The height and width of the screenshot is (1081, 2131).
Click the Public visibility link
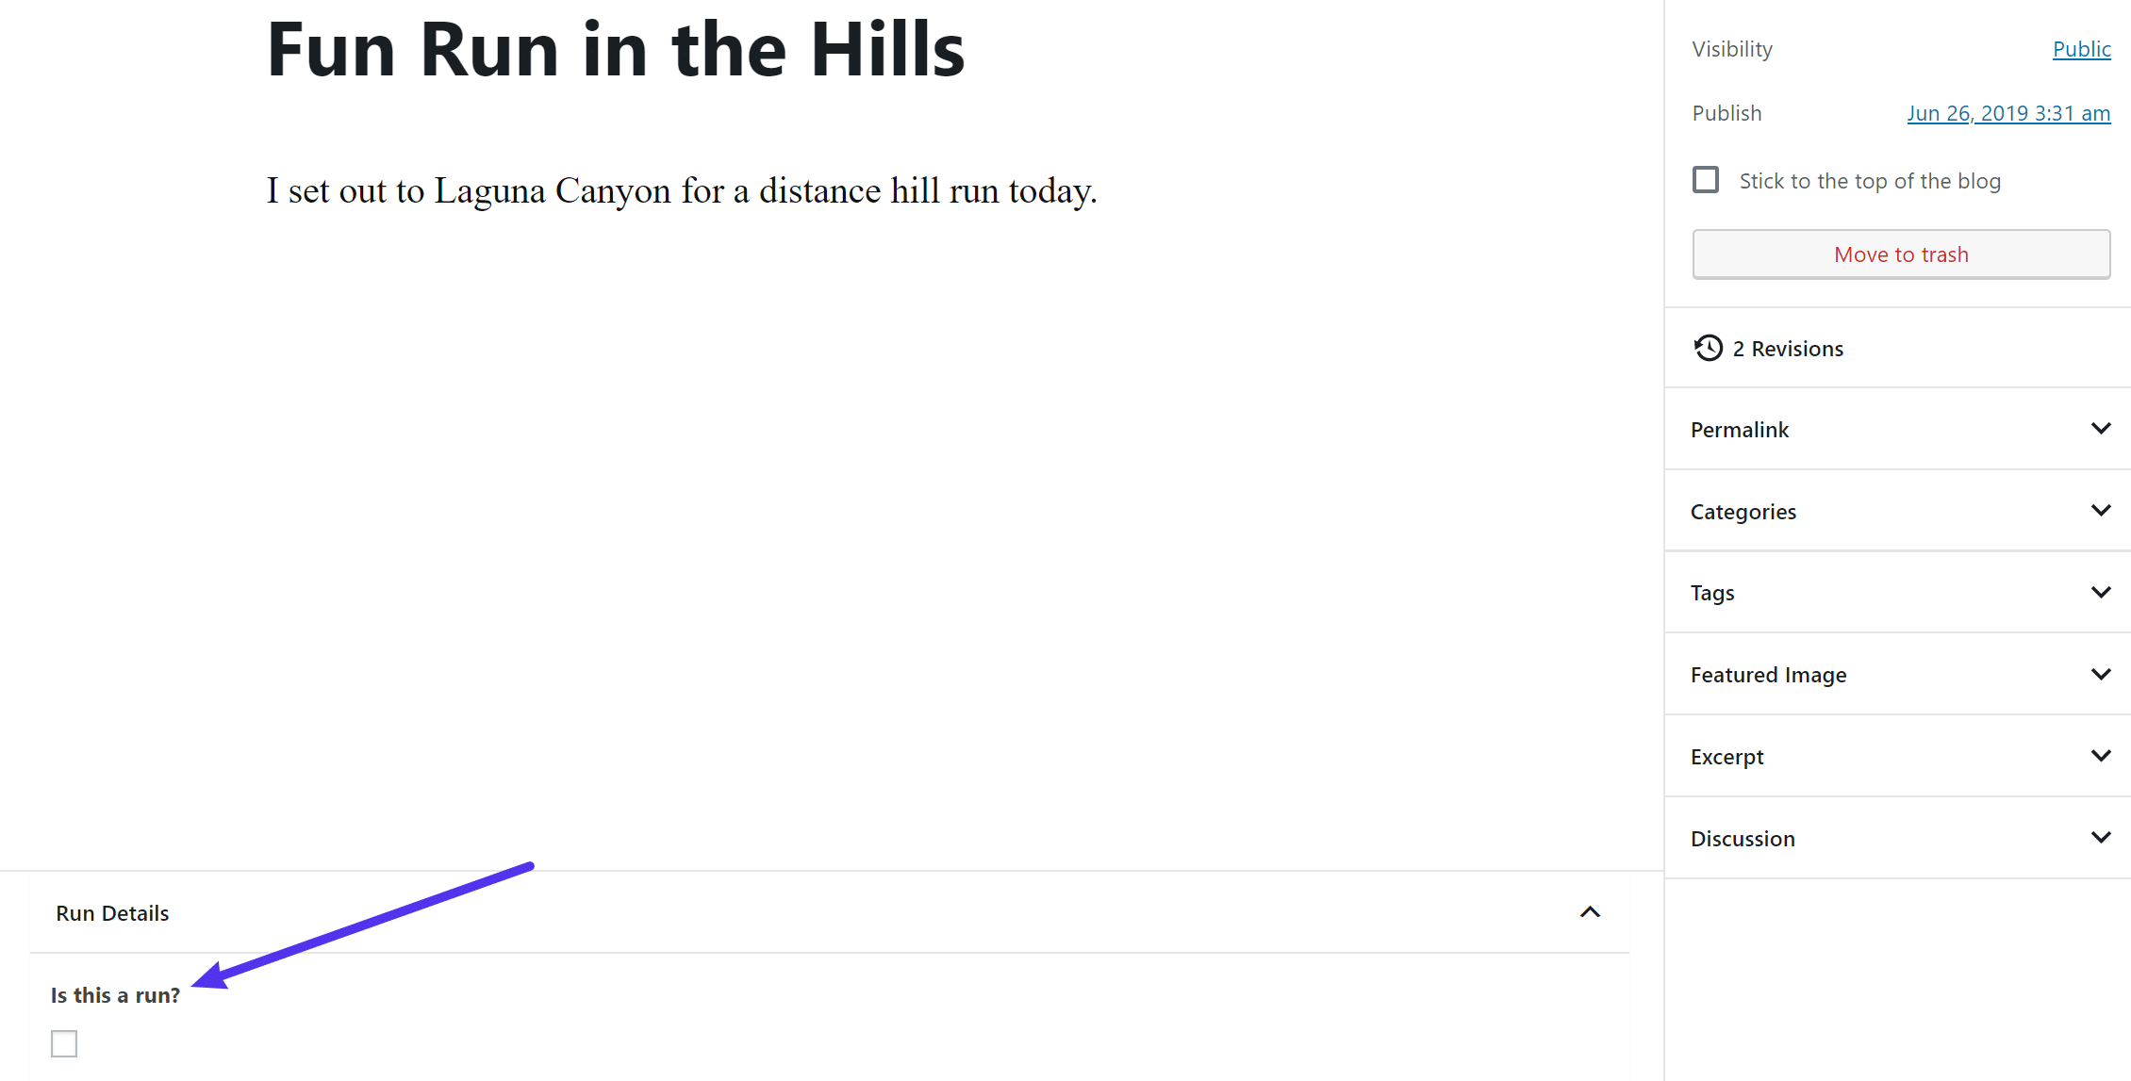pyautogui.click(x=2083, y=48)
